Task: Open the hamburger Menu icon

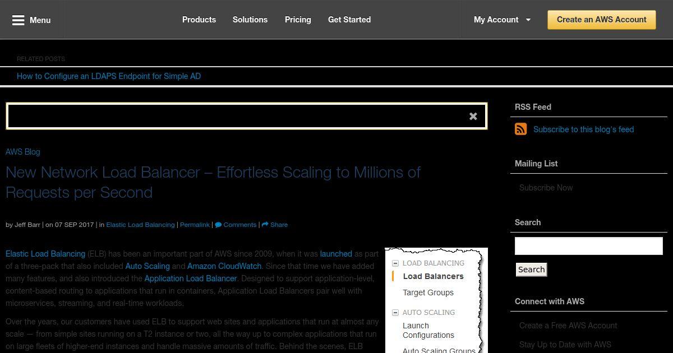Action: click(18, 20)
